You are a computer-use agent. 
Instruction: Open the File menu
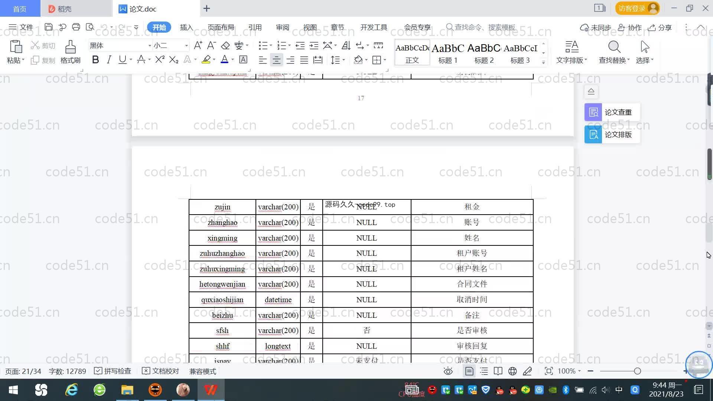click(x=21, y=27)
